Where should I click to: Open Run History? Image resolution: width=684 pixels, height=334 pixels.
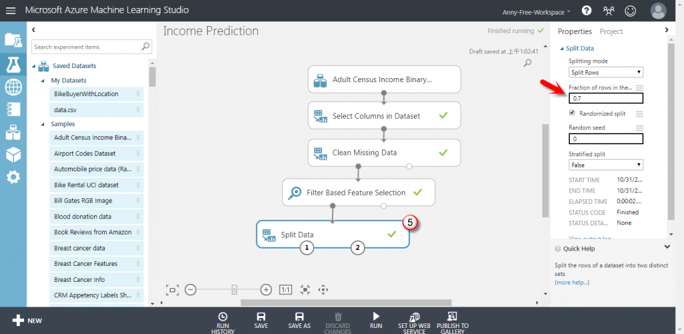(x=222, y=323)
